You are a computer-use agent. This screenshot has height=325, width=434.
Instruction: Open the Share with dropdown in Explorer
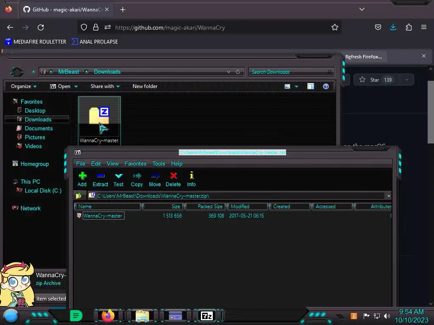click(105, 86)
